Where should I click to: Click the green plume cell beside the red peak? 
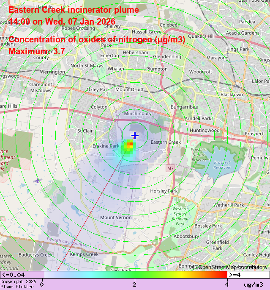125,148
